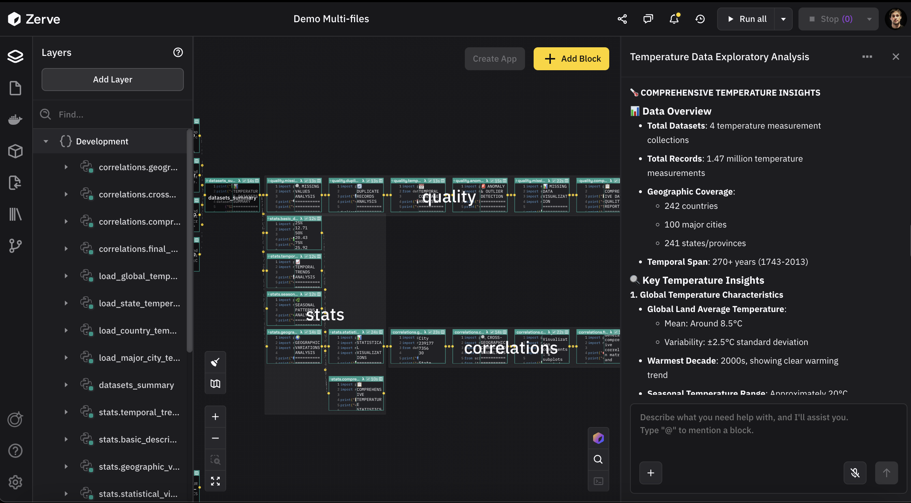Click the Add Block button
Viewport: 911px width, 503px height.
pos(571,59)
